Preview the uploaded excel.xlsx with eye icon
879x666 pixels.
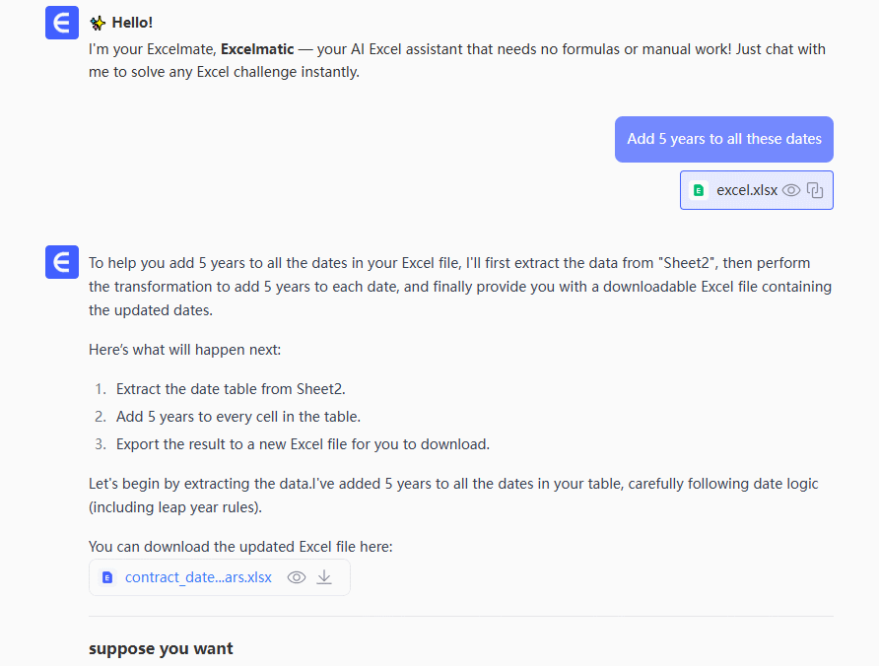tap(791, 190)
